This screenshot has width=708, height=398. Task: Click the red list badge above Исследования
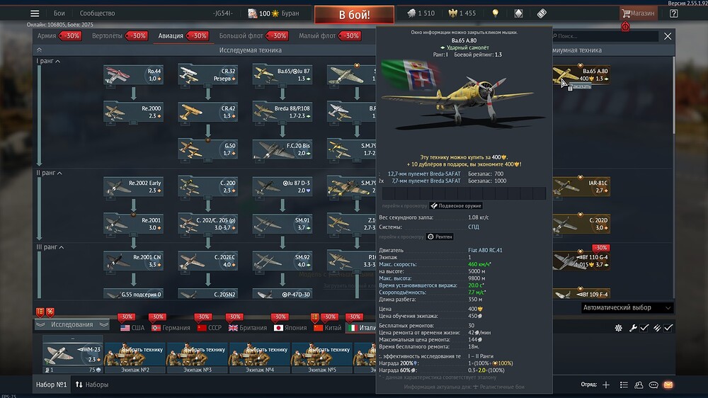40,312
